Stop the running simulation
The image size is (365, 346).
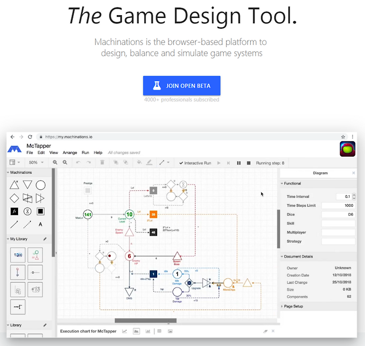pyautogui.click(x=249, y=163)
